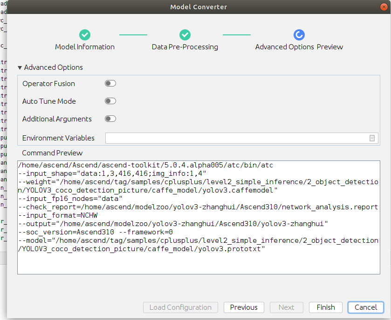Click the Data Pre-Processing step checkmark icon

pyautogui.click(x=185, y=35)
